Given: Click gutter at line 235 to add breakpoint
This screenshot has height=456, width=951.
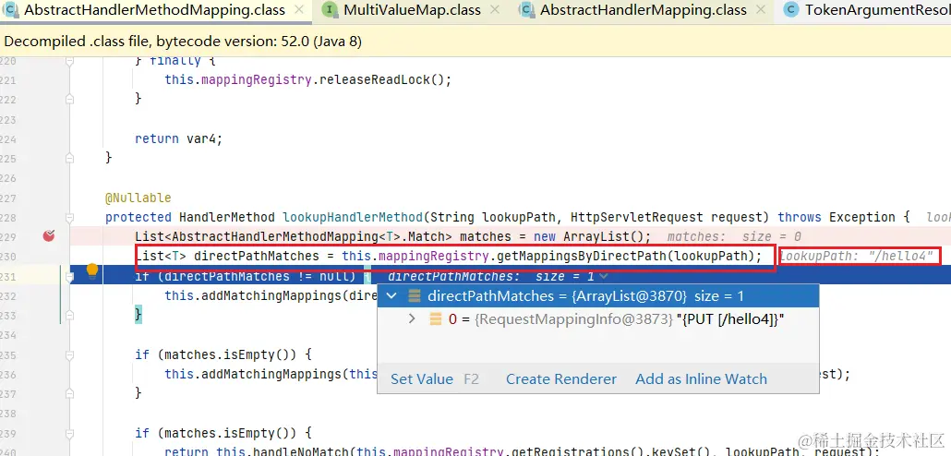Looking at the screenshot, I should tap(49, 354).
